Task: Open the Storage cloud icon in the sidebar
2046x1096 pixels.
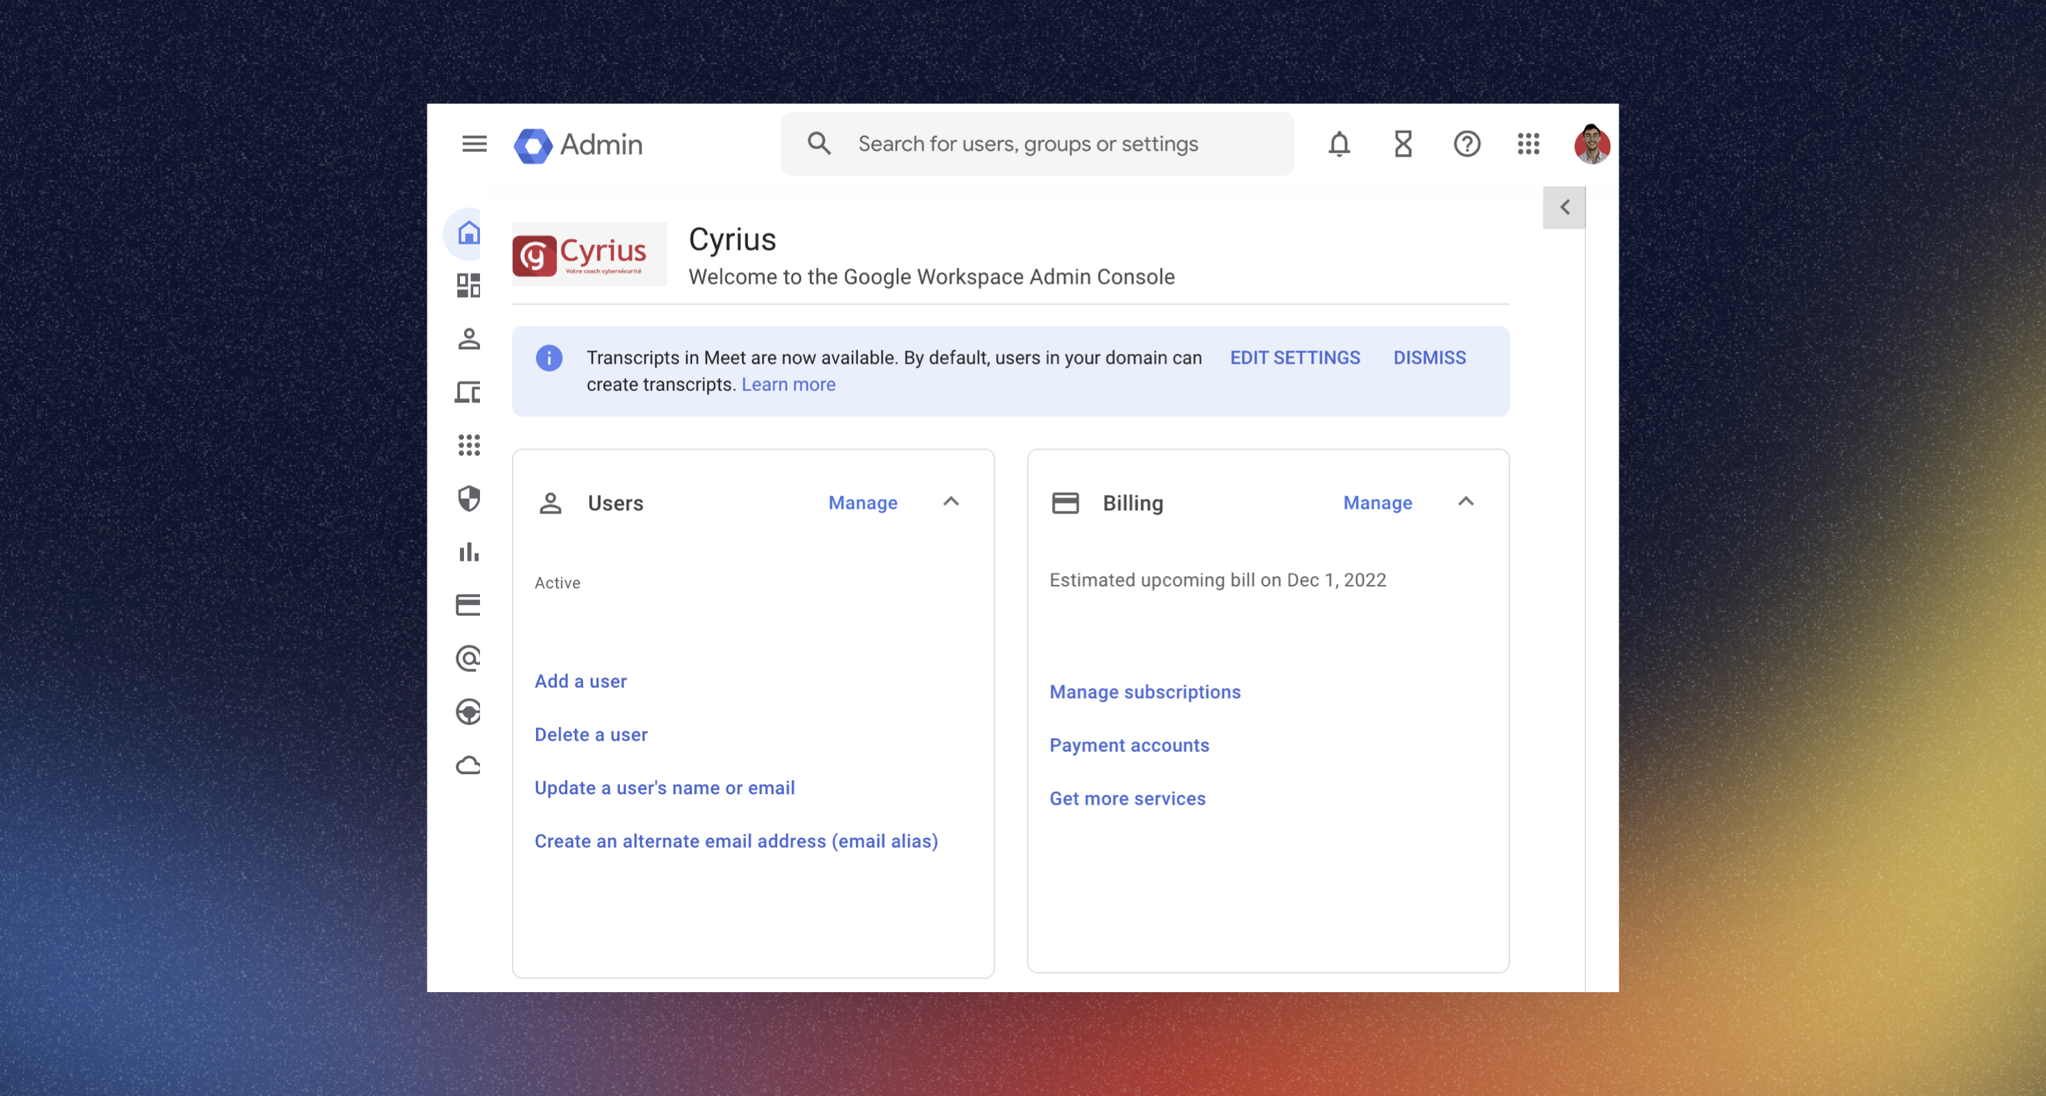Action: coord(469,765)
